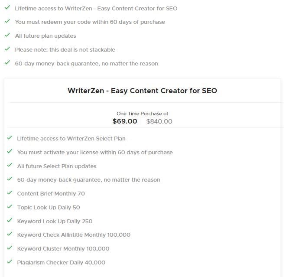Image resolution: width=286 pixels, height=277 pixels.
Task: Click the $69.00 price
Action: point(125,121)
